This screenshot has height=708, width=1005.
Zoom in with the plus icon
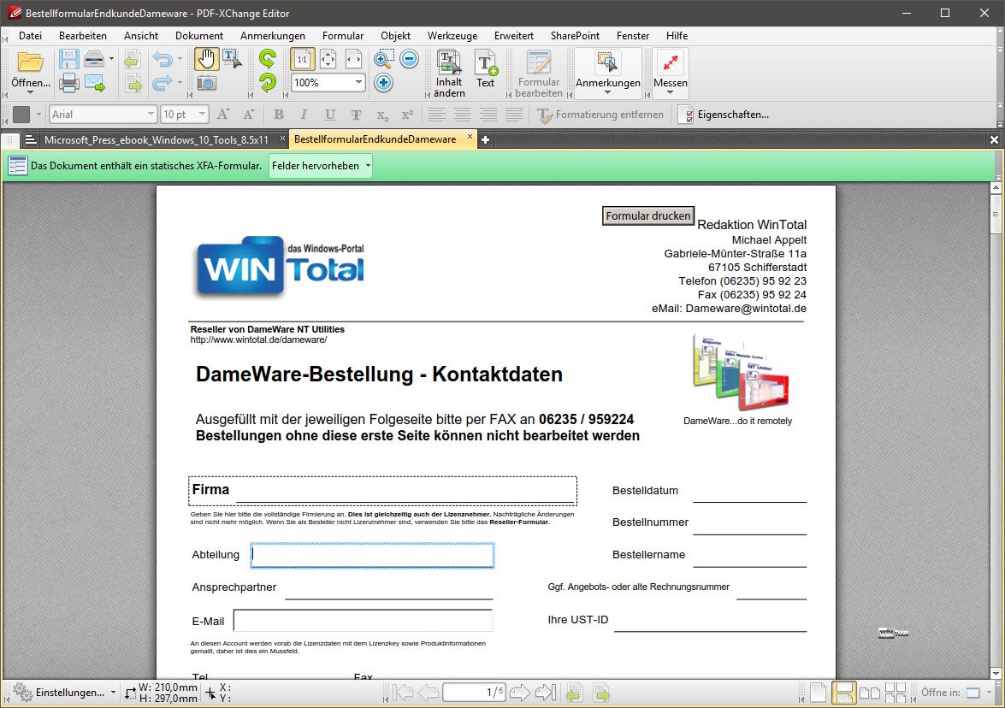point(383,83)
